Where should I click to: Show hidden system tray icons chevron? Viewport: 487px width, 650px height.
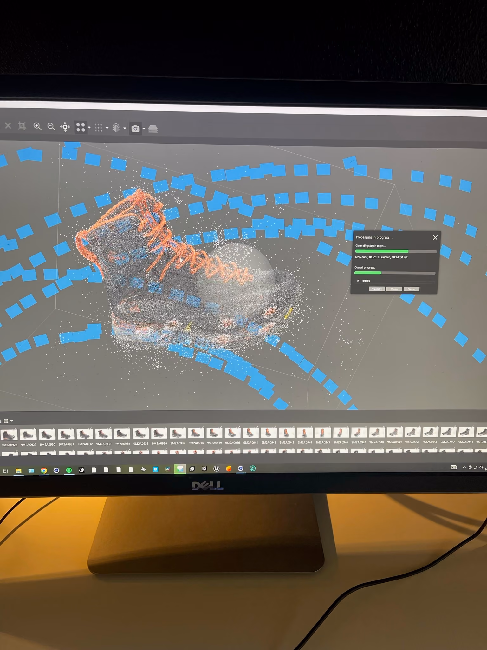click(464, 467)
